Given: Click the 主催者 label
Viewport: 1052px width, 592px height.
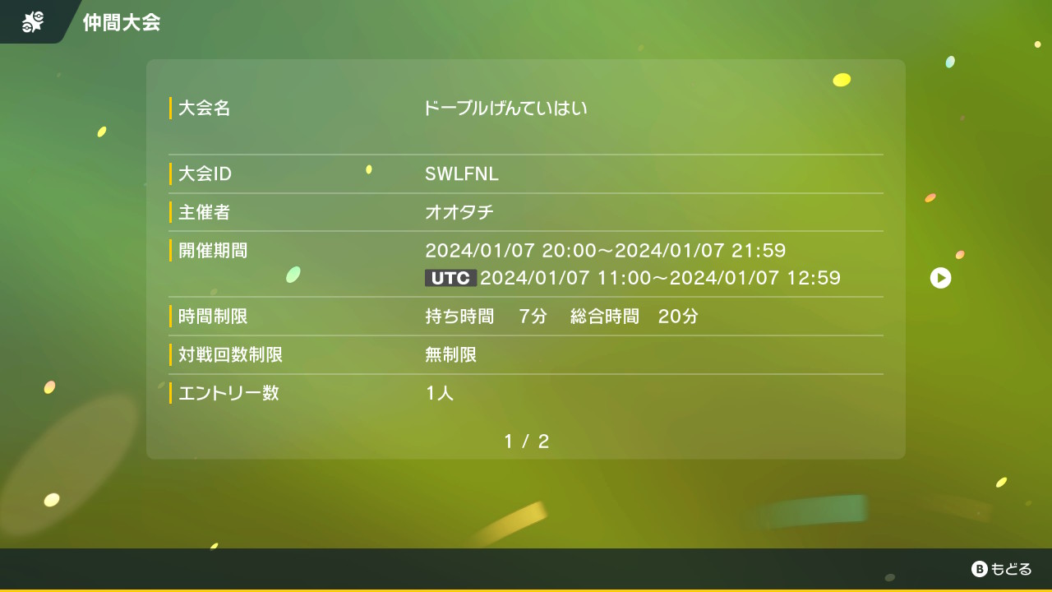Looking at the screenshot, I should [x=204, y=212].
